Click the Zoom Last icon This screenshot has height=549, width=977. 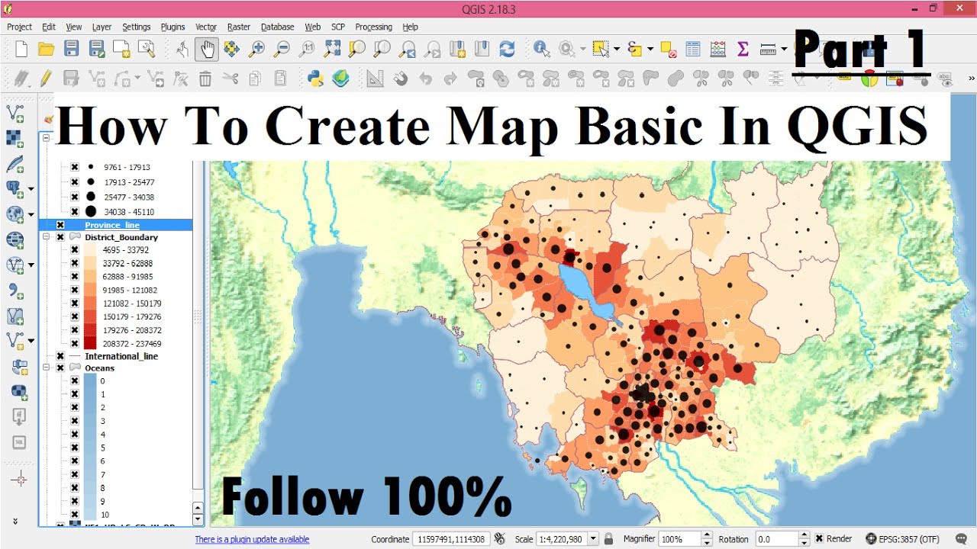point(408,50)
